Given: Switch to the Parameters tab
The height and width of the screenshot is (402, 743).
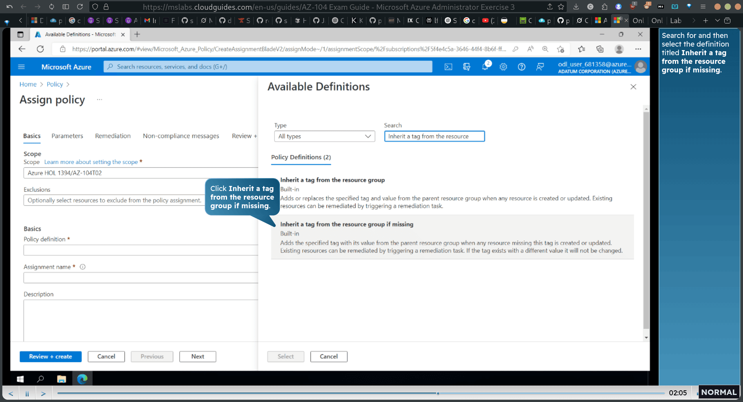Looking at the screenshot, I should [x=67, y=136].
